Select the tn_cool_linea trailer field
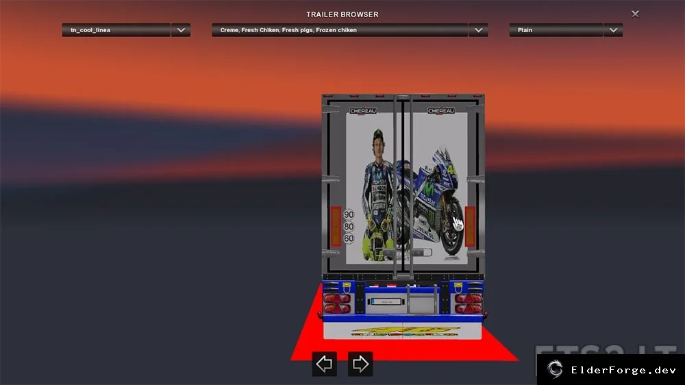 click(x=116, y=30)
